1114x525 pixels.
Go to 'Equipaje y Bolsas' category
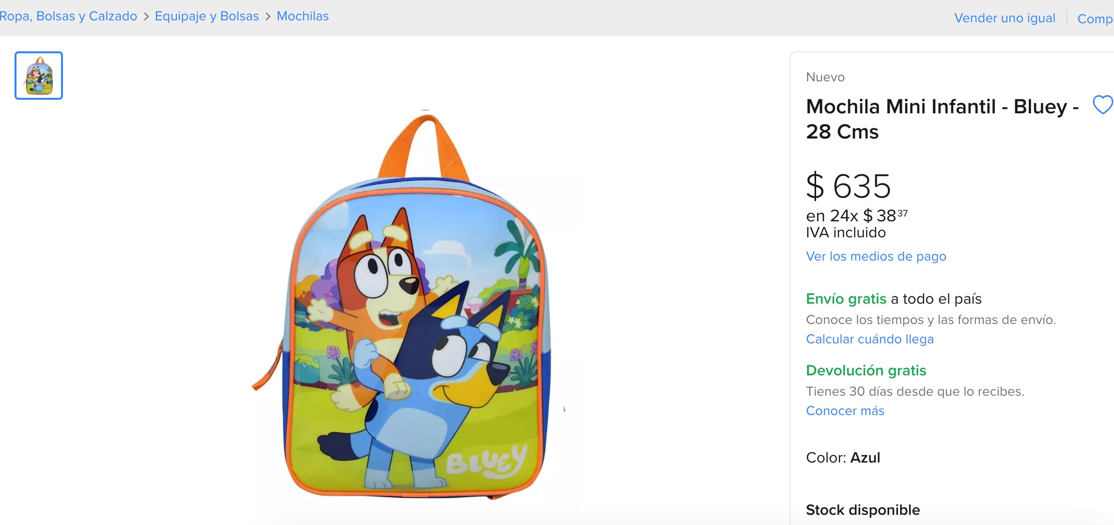click(206, 15)
